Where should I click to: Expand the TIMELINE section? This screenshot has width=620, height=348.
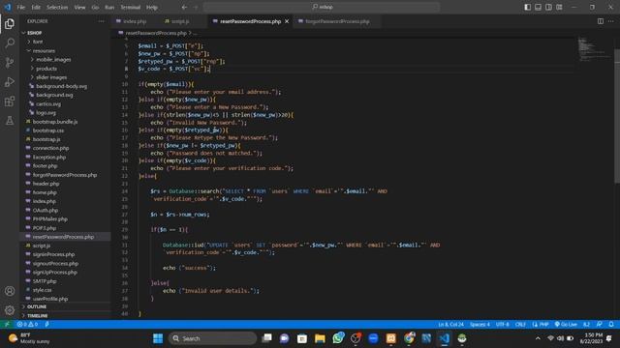(x=38, y=316)
